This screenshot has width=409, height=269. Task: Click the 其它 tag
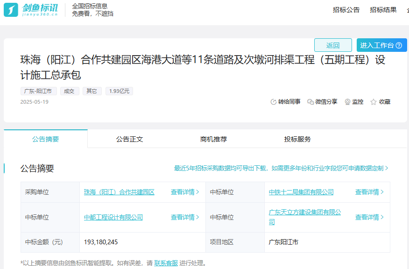92,91
